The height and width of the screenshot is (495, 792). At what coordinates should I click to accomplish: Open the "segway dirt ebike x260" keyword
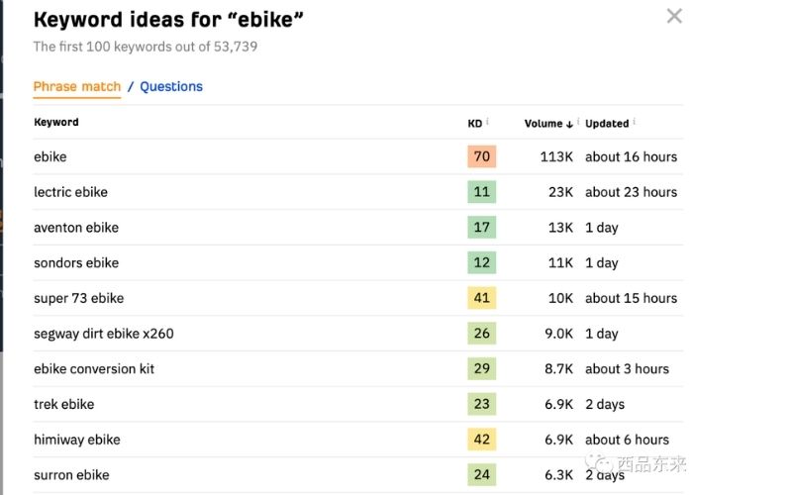click(x=104, y=334)
